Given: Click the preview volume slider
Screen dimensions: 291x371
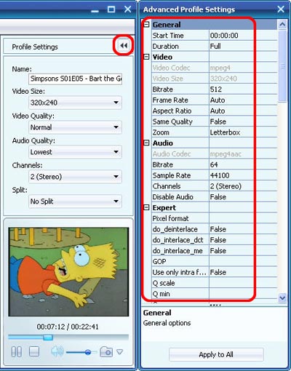Looking at the screenshot, I should pos(81,352).
